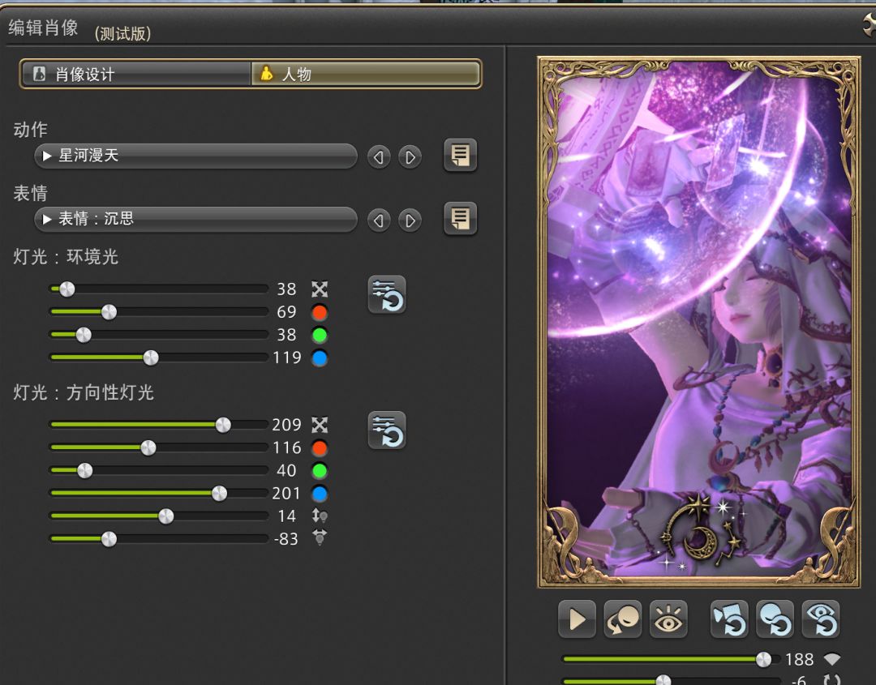Click the zoom value 188
The height and width of the screenshot is (685, 876).
click(x=799, y=660)
